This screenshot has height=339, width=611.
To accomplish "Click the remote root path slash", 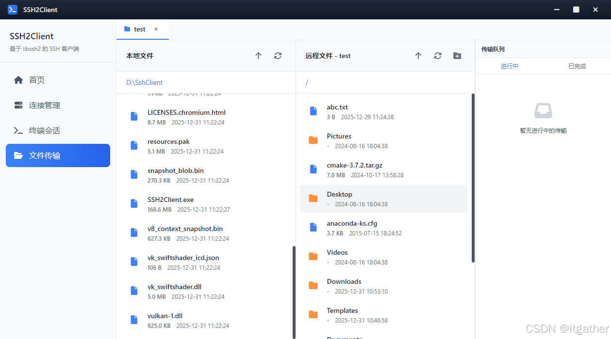I will point(307,82).
